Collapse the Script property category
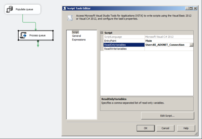 [102, 33]
